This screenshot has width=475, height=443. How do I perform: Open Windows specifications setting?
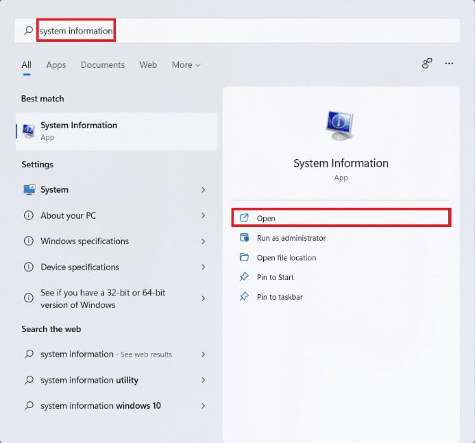117,241
